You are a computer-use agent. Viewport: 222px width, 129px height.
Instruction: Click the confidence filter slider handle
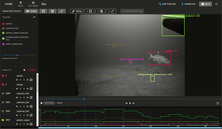[17, 55]
